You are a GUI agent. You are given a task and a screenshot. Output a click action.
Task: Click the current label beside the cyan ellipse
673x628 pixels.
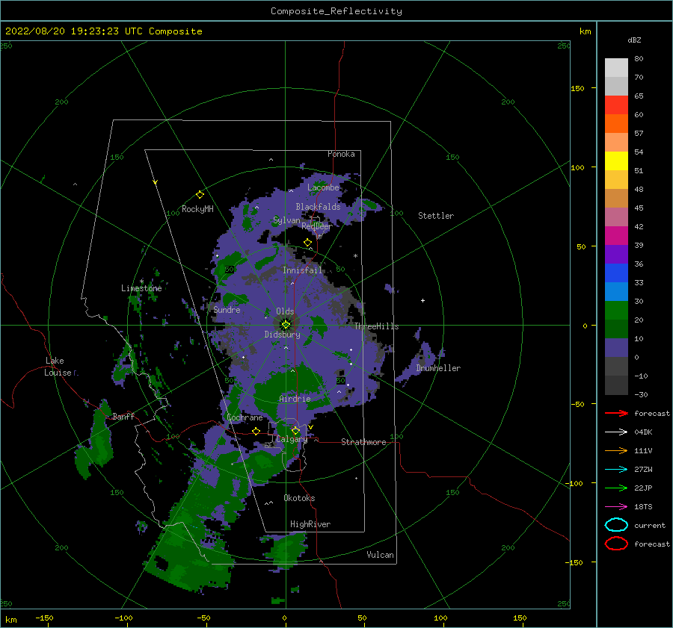[650, 526]
